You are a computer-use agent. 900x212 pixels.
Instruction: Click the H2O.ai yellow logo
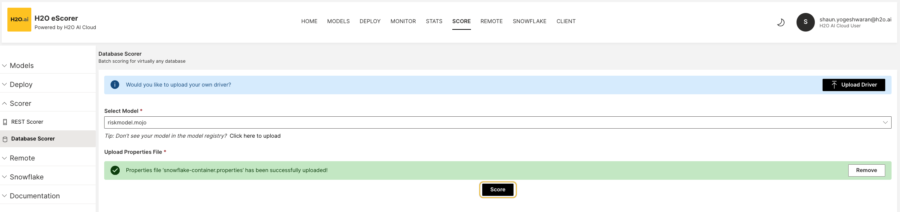pyautogui.click(x=19, y=20)
